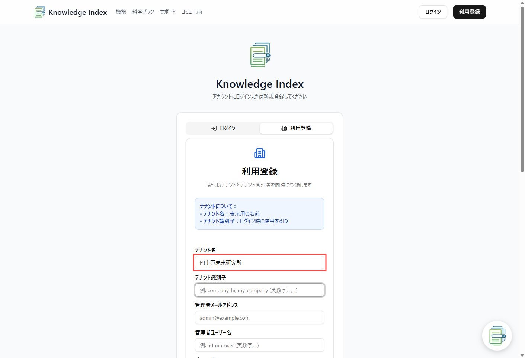Click the page vertical scrollbar thumb
This screenshot has height=358, width=525.
click(522, 89)
